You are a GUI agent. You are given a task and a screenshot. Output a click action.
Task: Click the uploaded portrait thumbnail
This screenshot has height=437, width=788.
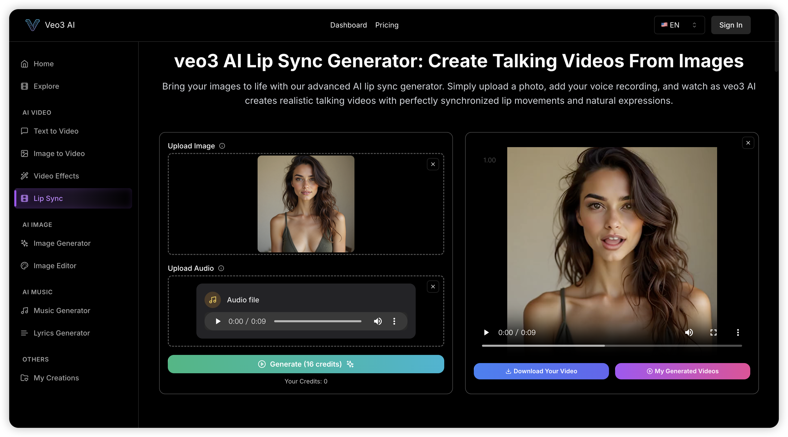tap(306, 204)
